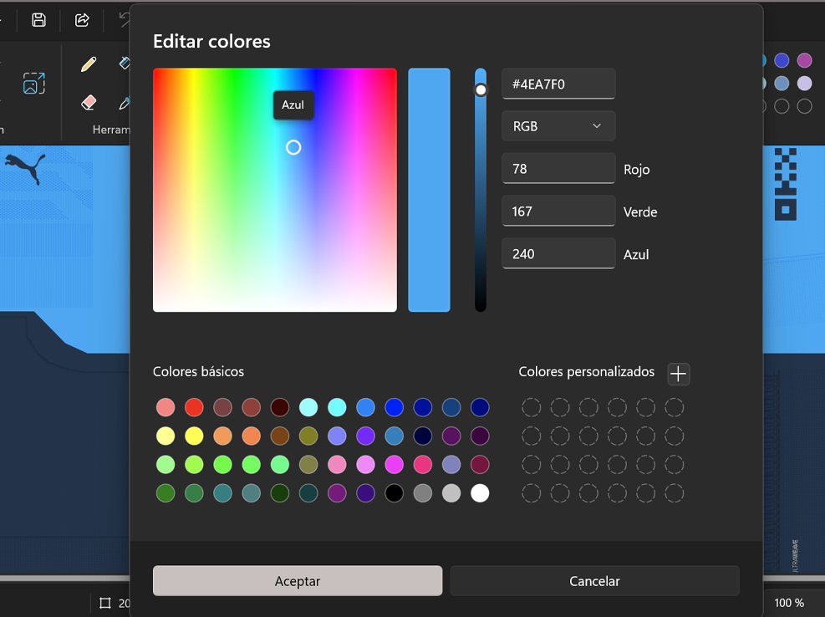Click the Aceptar button

tap(298, 581)
